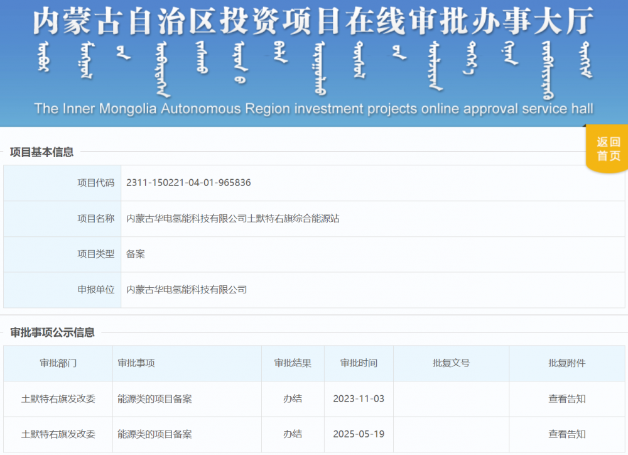Screen dimensions: 628x455
Task: Click the 内蒙古自治区投资项目在线审批办事大厅 banner title
Action: coord(313,21)
